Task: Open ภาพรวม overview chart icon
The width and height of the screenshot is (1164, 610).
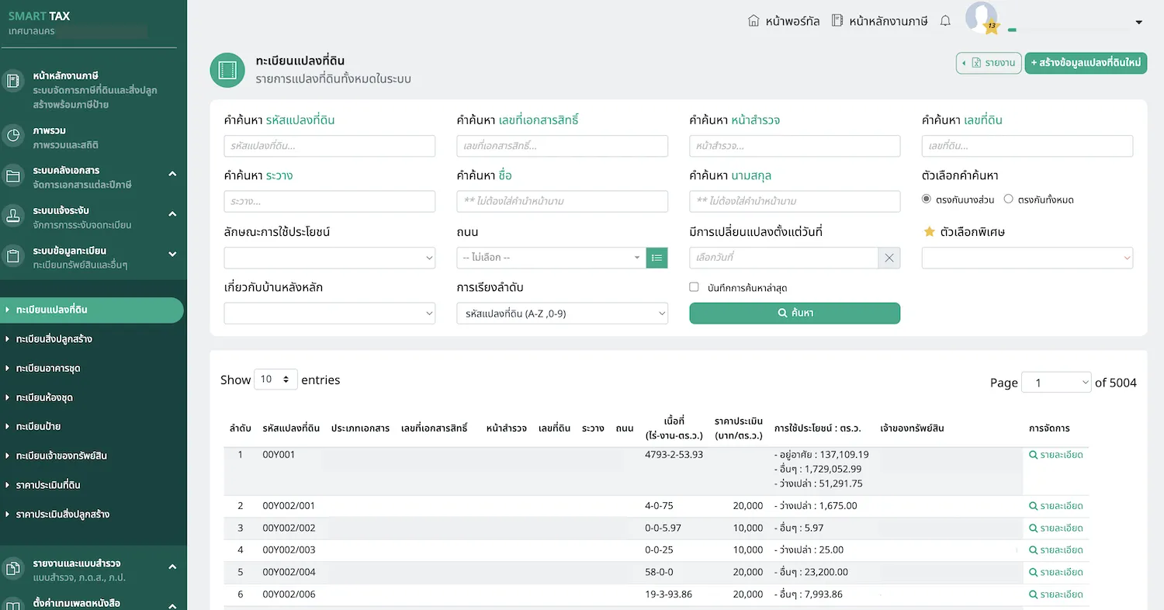Action: (13, 136)
